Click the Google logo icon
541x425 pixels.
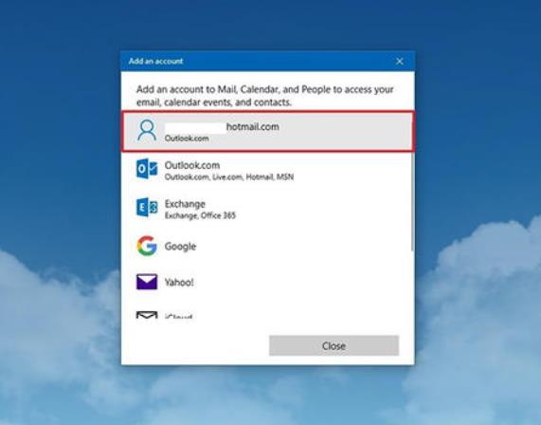(x=147, y=246)
